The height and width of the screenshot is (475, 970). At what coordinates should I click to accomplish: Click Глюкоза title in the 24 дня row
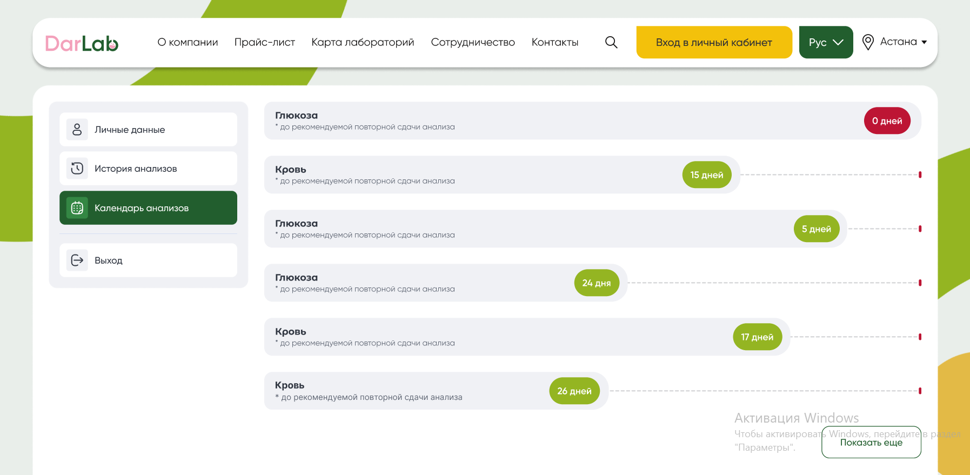(x=296, y=278)
